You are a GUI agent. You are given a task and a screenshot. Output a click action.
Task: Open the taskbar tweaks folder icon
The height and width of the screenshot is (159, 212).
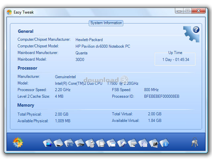132,143
